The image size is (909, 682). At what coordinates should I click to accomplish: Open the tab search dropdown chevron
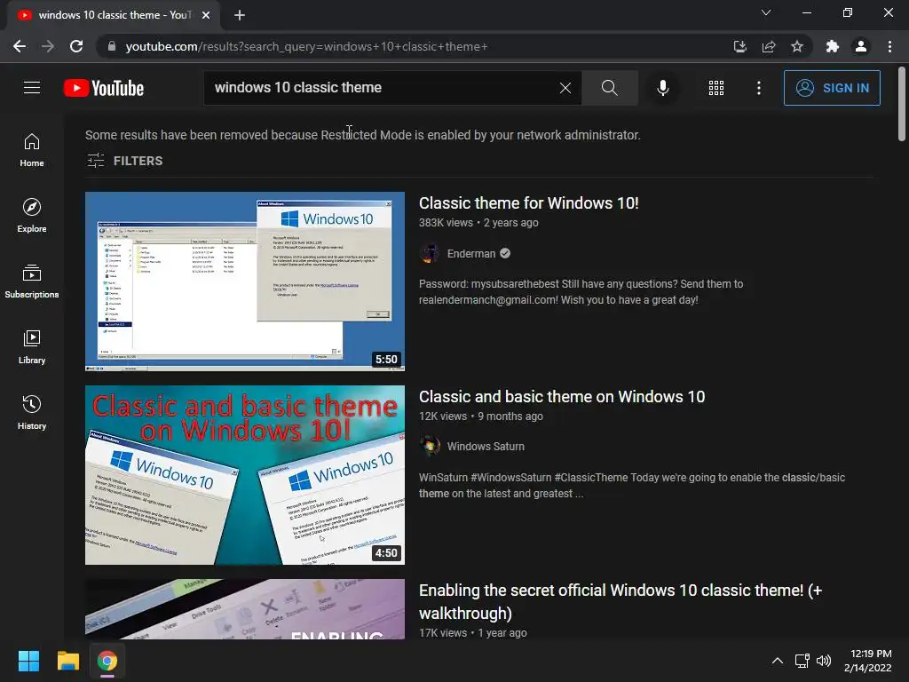[x=766, y=12]
